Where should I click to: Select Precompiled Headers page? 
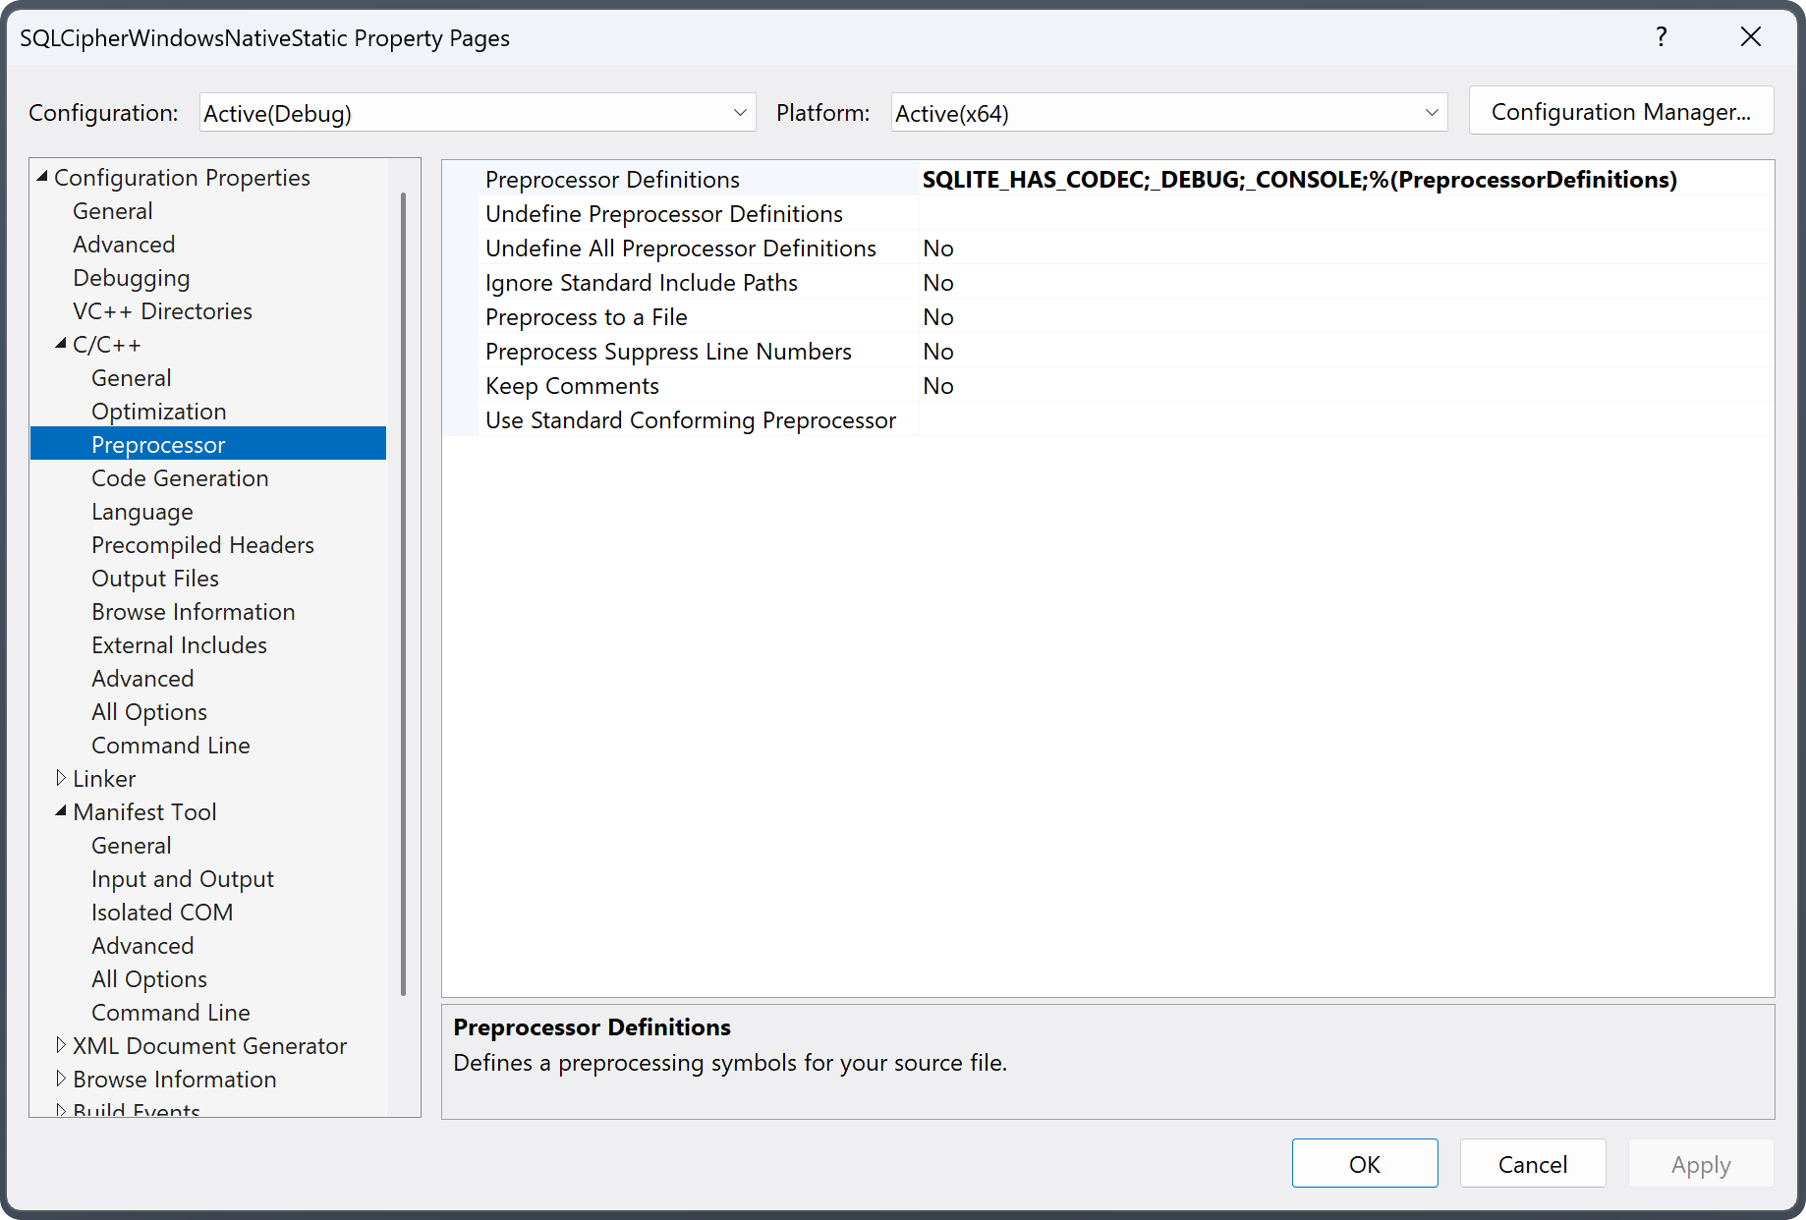click(x=203, y=544)
